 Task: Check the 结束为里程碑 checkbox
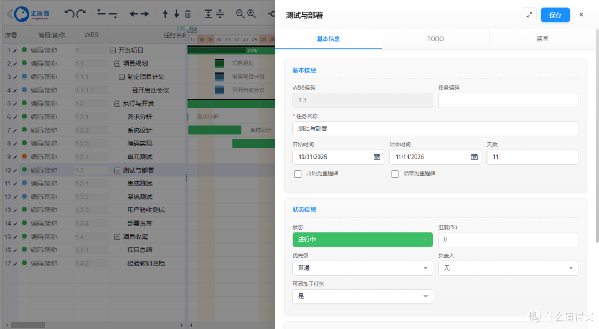(395, 174)
